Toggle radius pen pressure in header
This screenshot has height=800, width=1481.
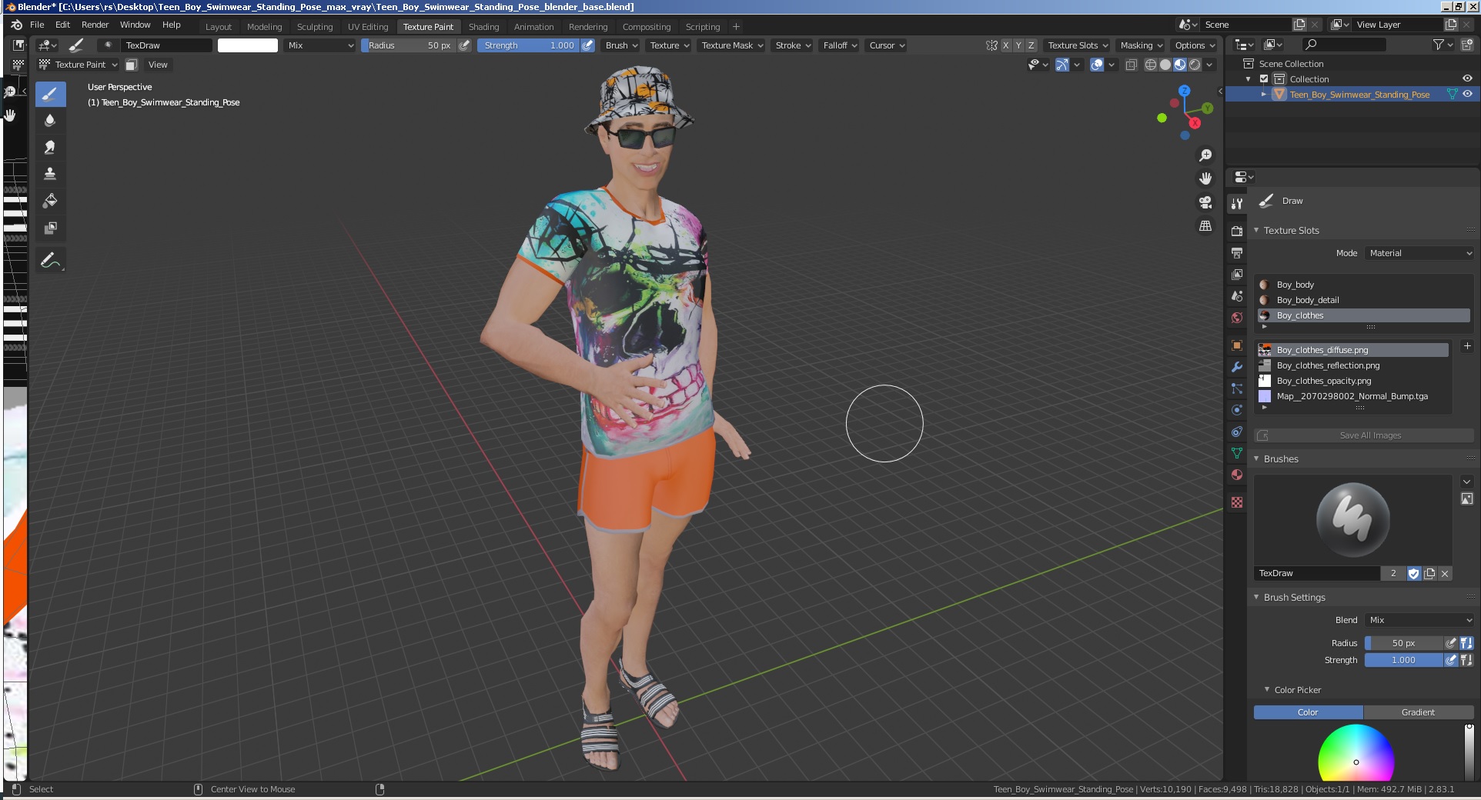click(464, 45)
